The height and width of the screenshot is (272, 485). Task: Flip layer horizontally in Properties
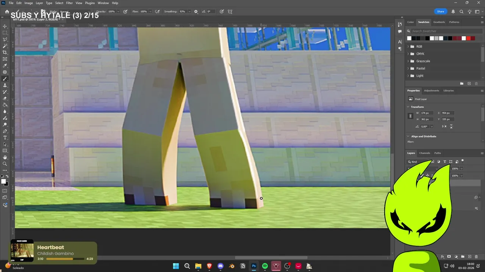tap(444, 126)
